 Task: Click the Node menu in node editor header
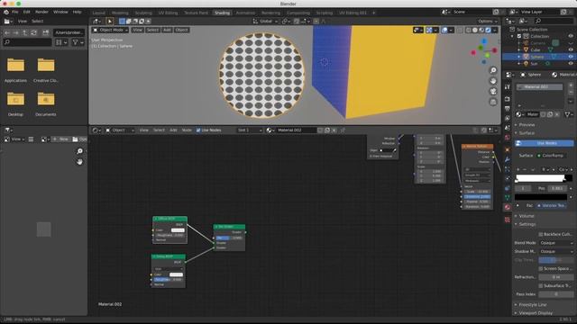(x=187, y=130)
